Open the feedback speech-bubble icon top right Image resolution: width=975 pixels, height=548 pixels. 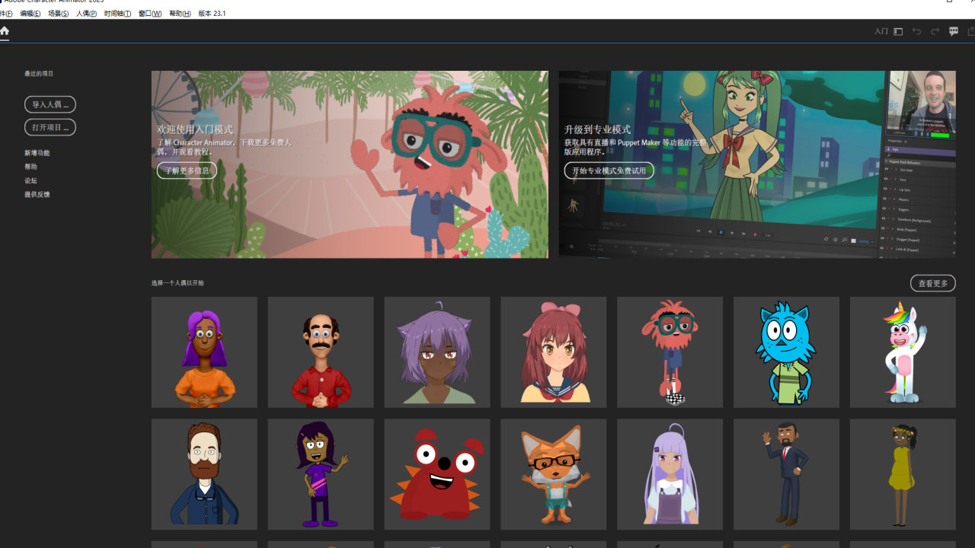coord(953,31)
